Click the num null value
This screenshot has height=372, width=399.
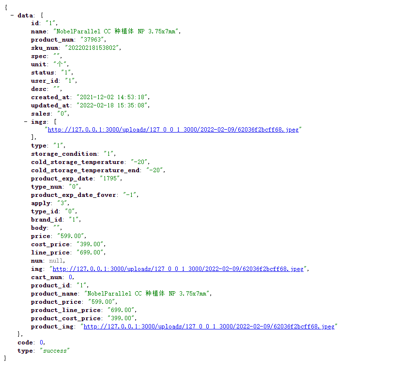tap(56, 261)
